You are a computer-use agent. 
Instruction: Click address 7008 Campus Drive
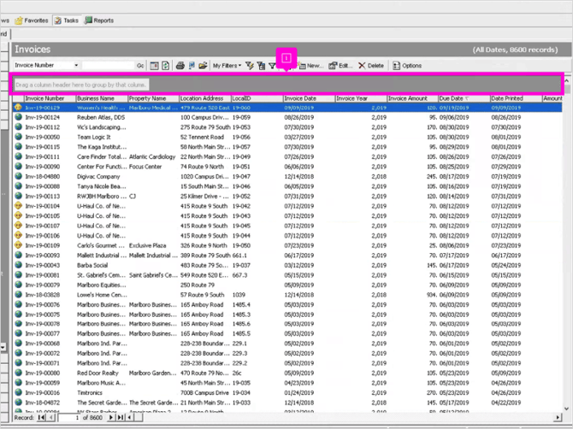point(204,392)
